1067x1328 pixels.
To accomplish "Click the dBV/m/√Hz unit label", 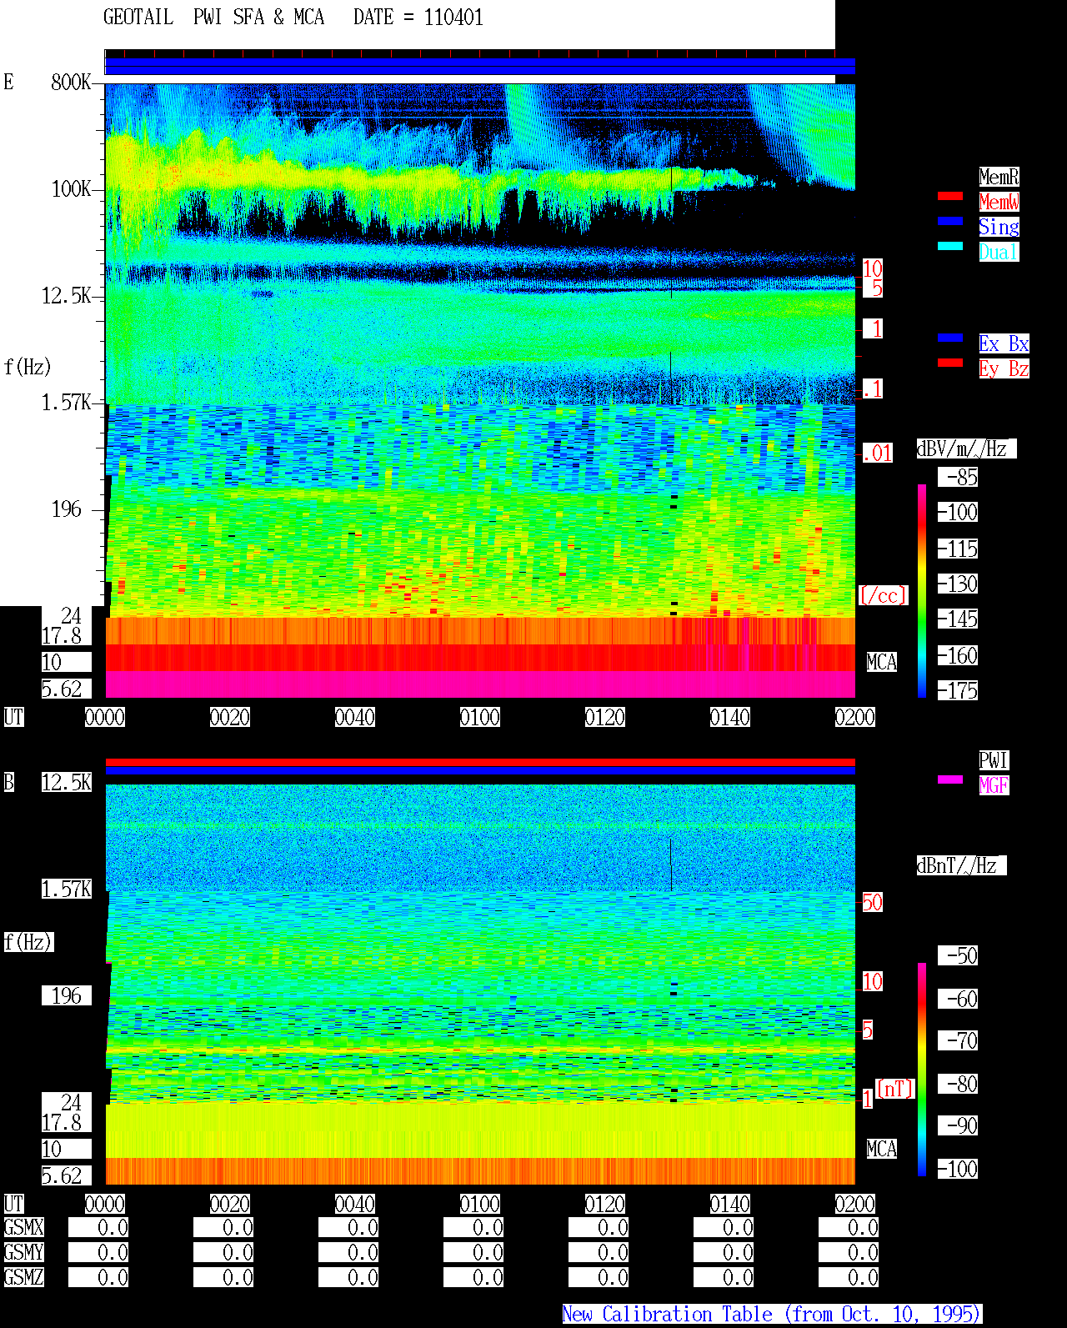I will (966, 449).
